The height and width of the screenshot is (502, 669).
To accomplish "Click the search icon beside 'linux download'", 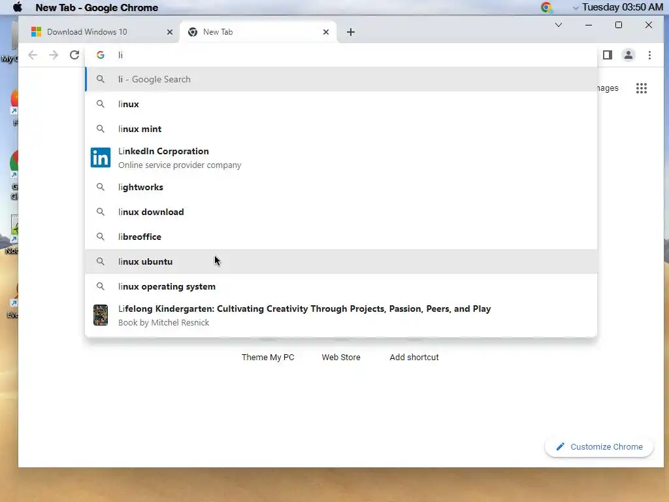I will 101,212.
